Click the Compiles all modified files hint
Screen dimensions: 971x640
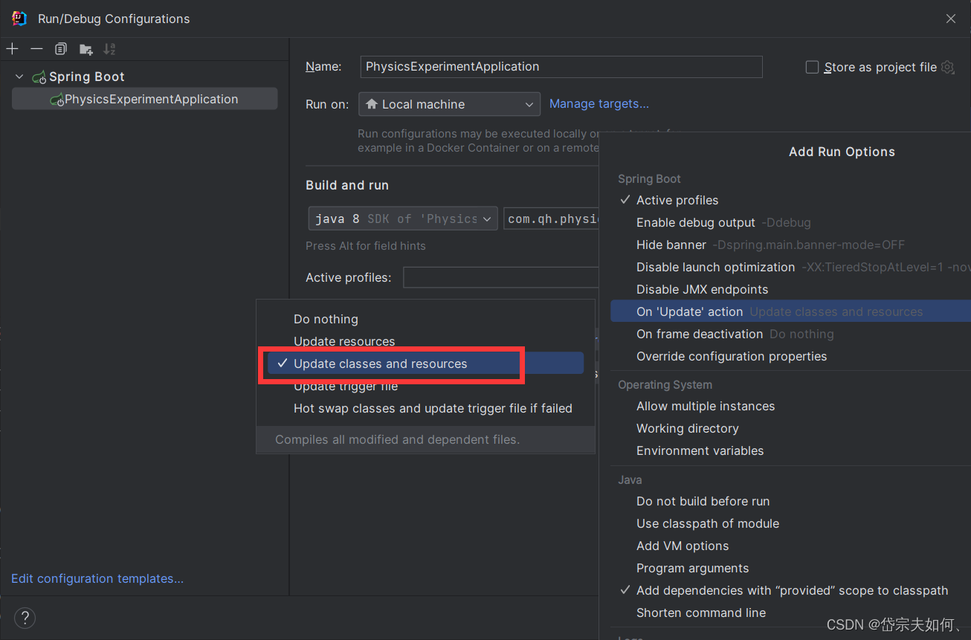tap(398, 439)
